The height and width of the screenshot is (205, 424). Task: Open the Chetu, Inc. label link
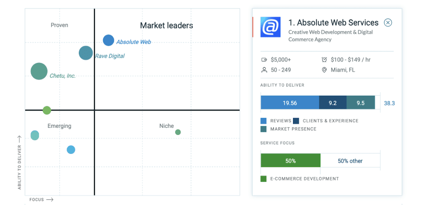point(63,76)
